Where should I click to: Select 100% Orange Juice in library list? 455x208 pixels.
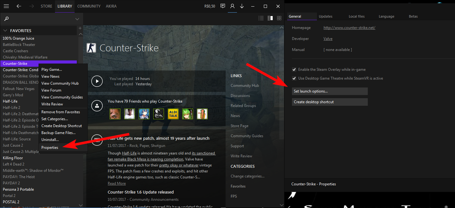(18, 38)
